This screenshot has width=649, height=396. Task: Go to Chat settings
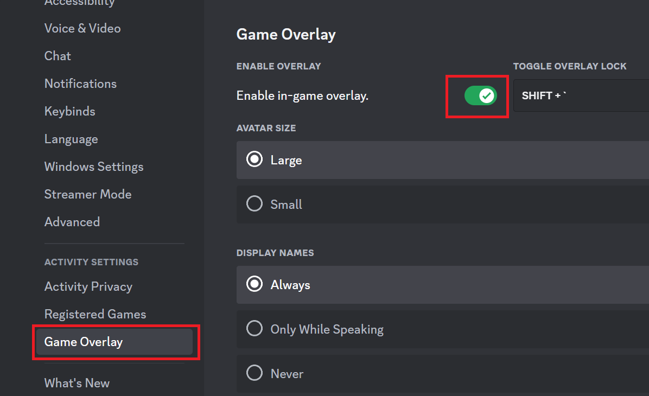tap(58, 56)
